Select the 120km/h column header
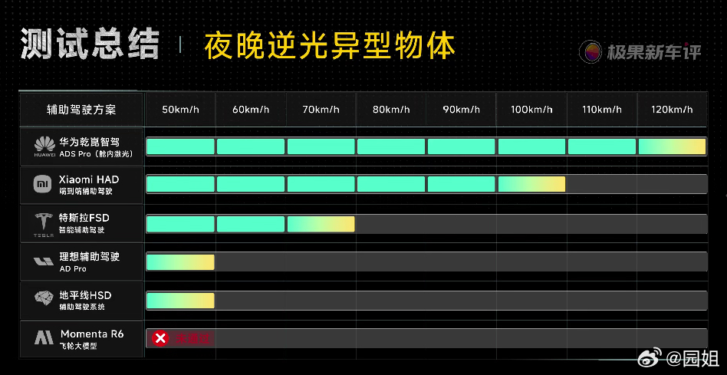This screenshot has height=375, width=727. [672, 110]
